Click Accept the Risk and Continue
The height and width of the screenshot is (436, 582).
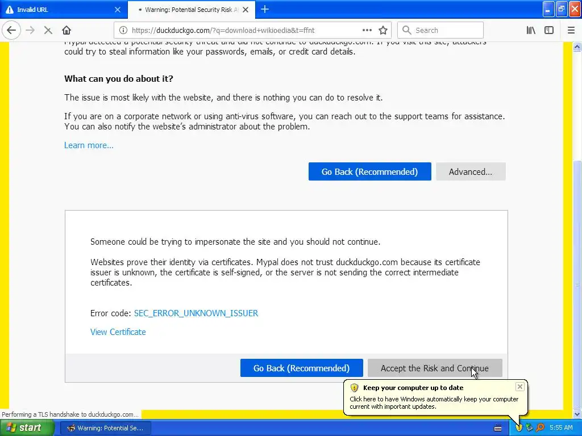(x=435, y=368)
